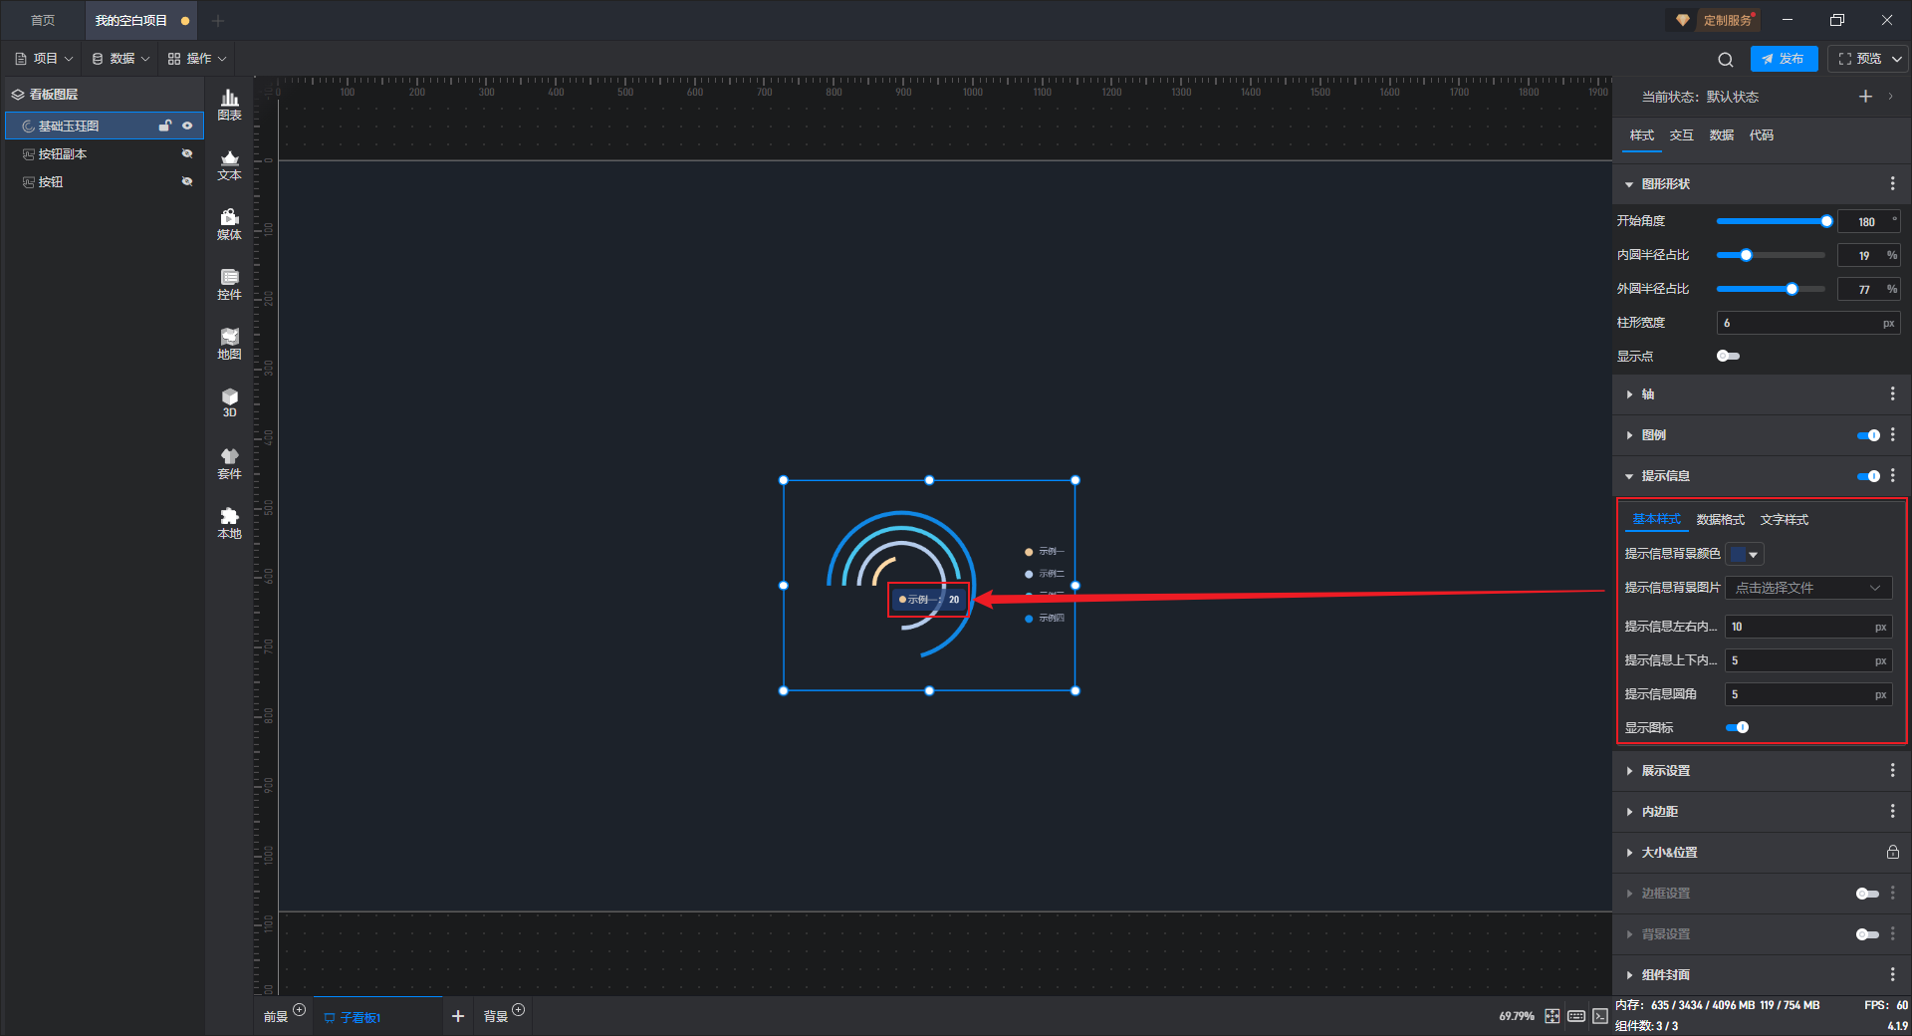This screenshot has height=1036, width=1912.
Task: Select the 背景 background layer button
Action: [496, 1016]
